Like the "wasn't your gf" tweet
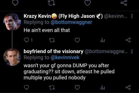 (x=77, y=87)
